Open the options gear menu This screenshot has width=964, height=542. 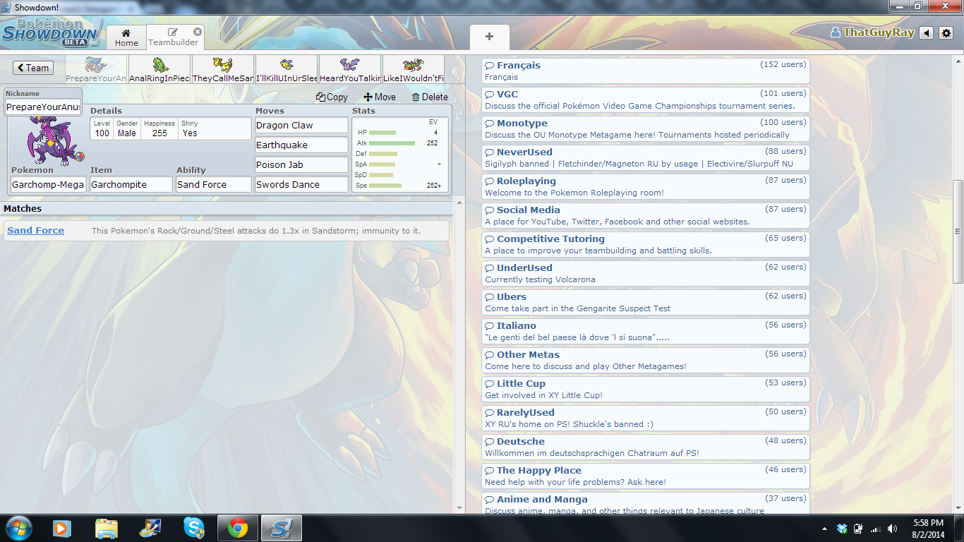coord(946,33)
